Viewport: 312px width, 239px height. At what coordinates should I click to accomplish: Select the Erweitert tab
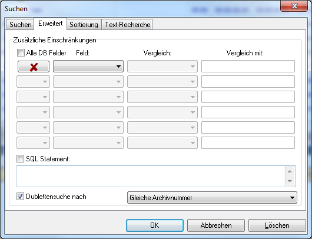pos(51,24)
